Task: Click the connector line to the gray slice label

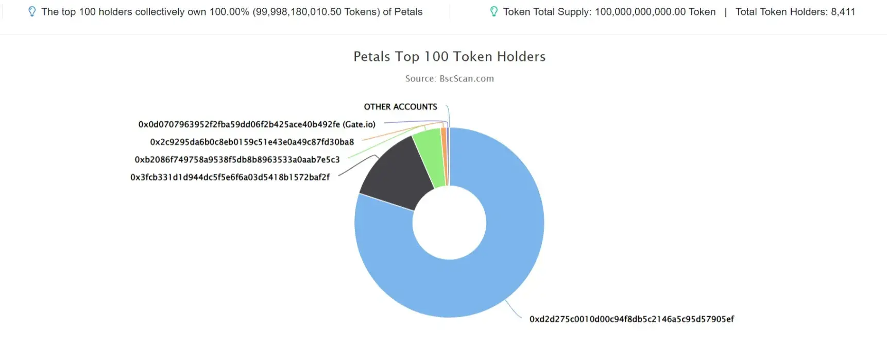Action: click(358, 165)
